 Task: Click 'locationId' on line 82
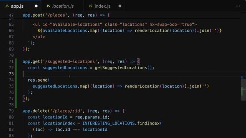95,130
